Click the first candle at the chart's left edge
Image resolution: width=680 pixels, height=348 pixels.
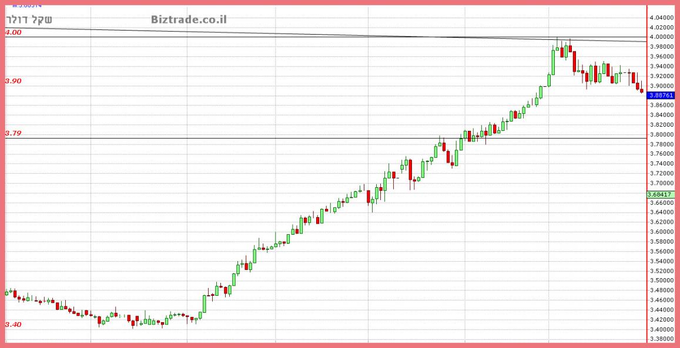click(x=6, y=292)
